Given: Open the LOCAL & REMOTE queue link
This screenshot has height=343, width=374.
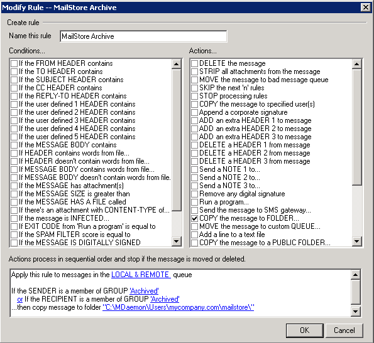Looking at the screenshot, I should pos(141,275).
